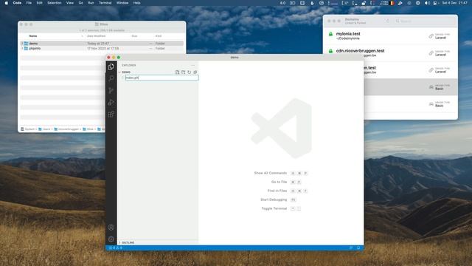This screenshot has width=472, height=266.
Task: Open the Apple menu
Action: [7, 3]
